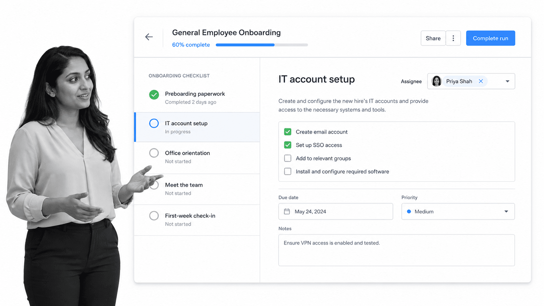Click the 'IT account setup' heading
The height and width of the screenshot is (306, 544).
point(317,79)
